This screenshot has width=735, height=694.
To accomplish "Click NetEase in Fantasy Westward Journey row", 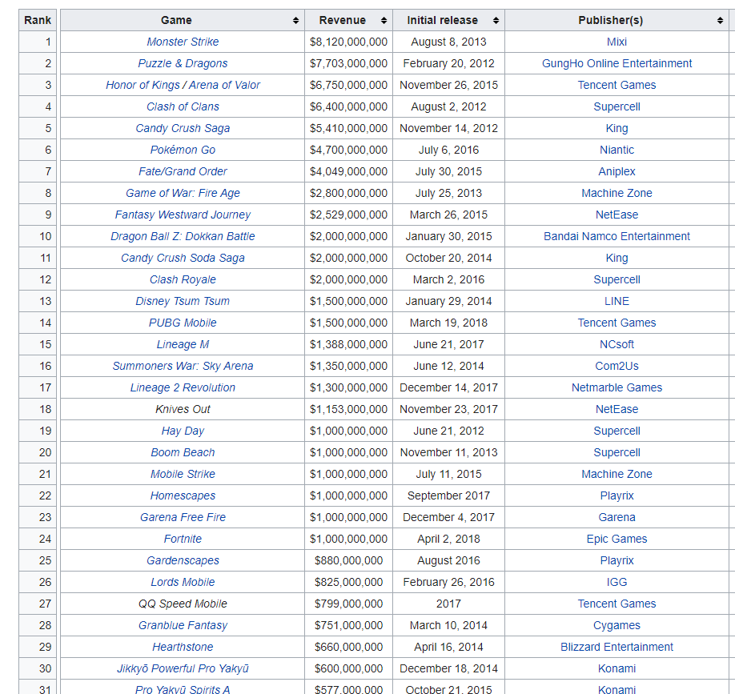I will coord(617,215).
